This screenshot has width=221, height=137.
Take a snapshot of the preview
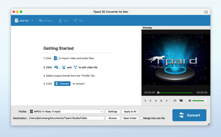click(175, 100)
